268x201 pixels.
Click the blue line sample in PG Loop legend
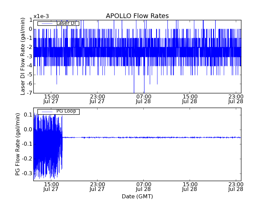tap(47, 112)
